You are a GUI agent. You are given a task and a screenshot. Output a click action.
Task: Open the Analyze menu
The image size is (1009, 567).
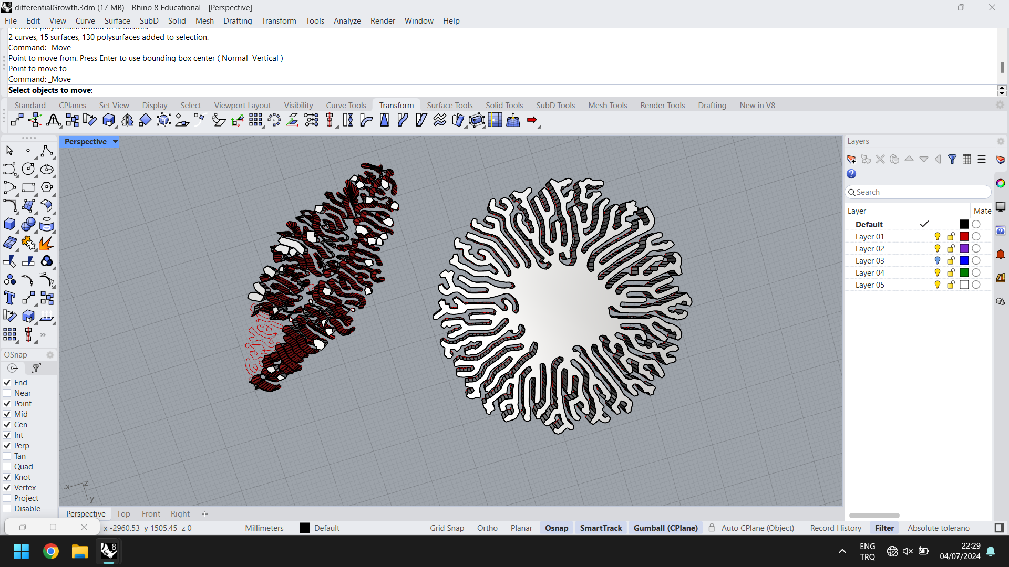pos(347,21)
